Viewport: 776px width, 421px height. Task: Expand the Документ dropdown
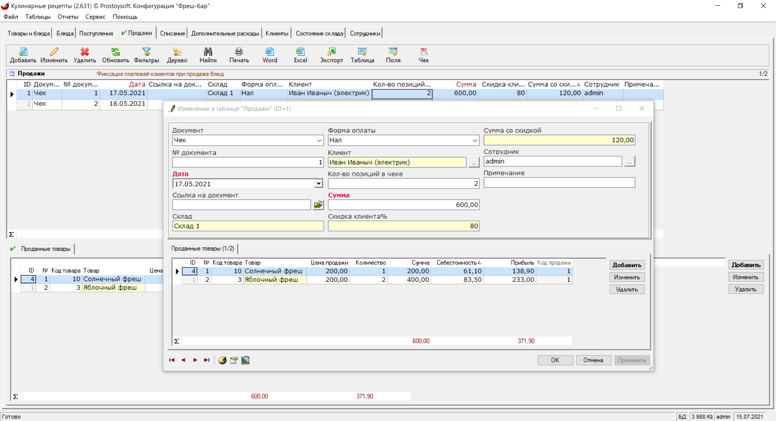point(319,140)
